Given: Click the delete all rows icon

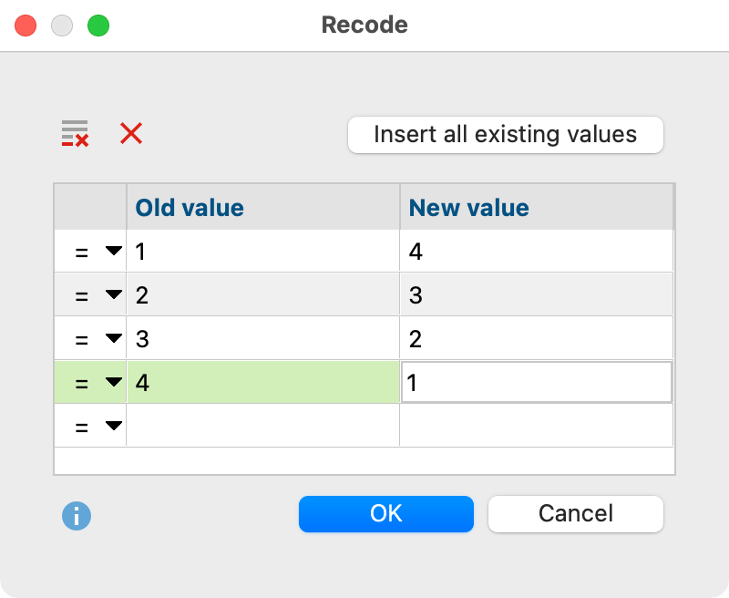Looking at the screenshot, I should coord(75,134).
